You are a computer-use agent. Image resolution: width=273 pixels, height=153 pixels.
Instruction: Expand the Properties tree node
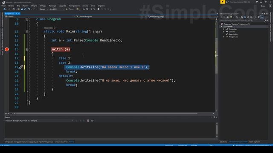[x=224, y=29]
